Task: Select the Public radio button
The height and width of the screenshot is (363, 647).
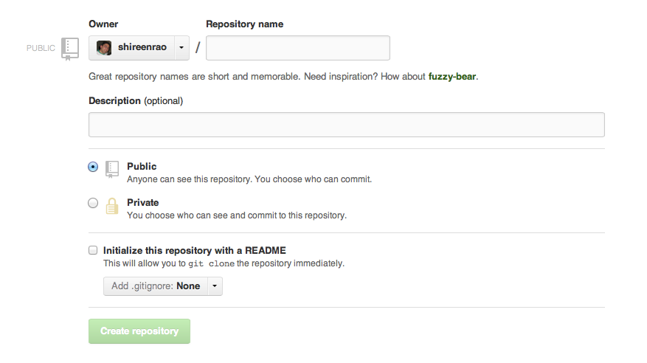Action: click(93, 167)
